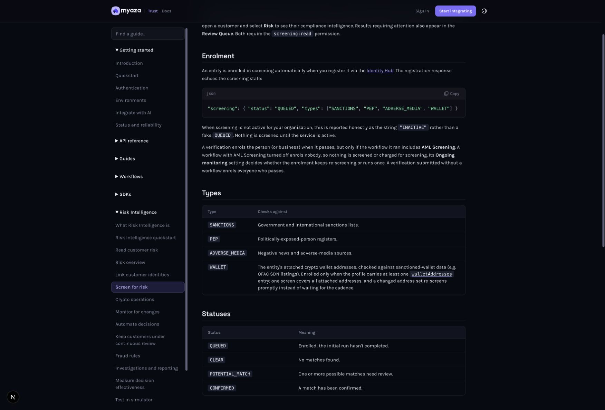Click the Sign in link
Screen dimensions: 605x410
coord(422,11)
